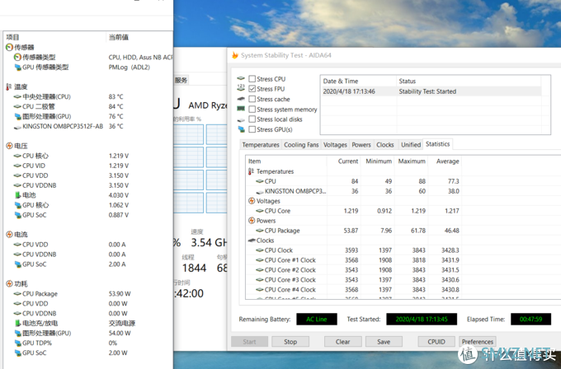
Task: Click the thermometer icon beside 温度
Action: point(9,86)
